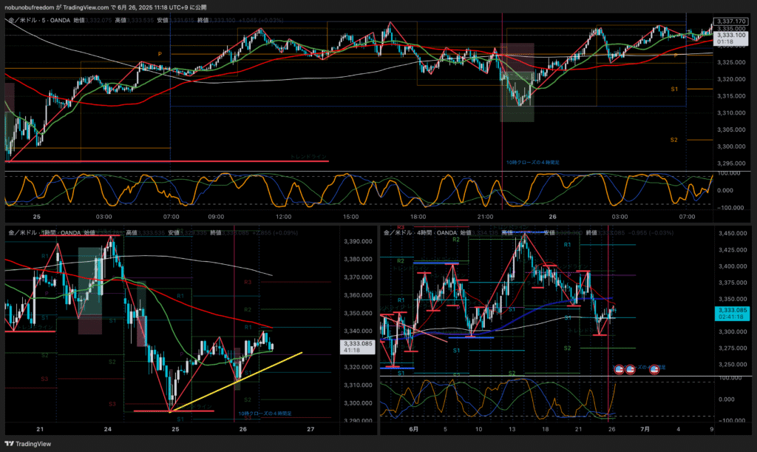Click 12:00 on the 5-minute time axis
The height and width of the screenshot is (452, 757).
tap(283, 217)
